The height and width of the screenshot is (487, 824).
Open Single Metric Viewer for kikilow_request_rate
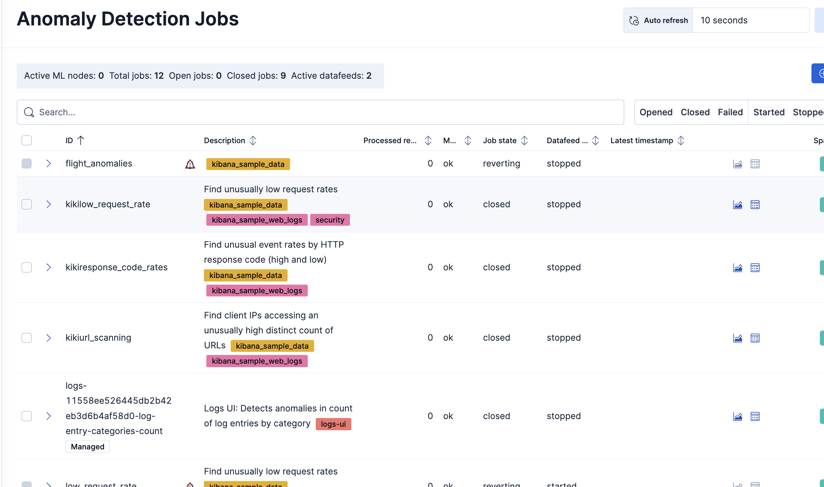(x=738, y=204)
